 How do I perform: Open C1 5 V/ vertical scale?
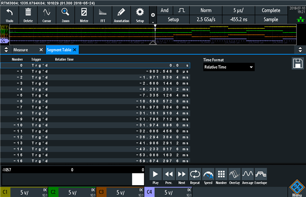[24, 193]
